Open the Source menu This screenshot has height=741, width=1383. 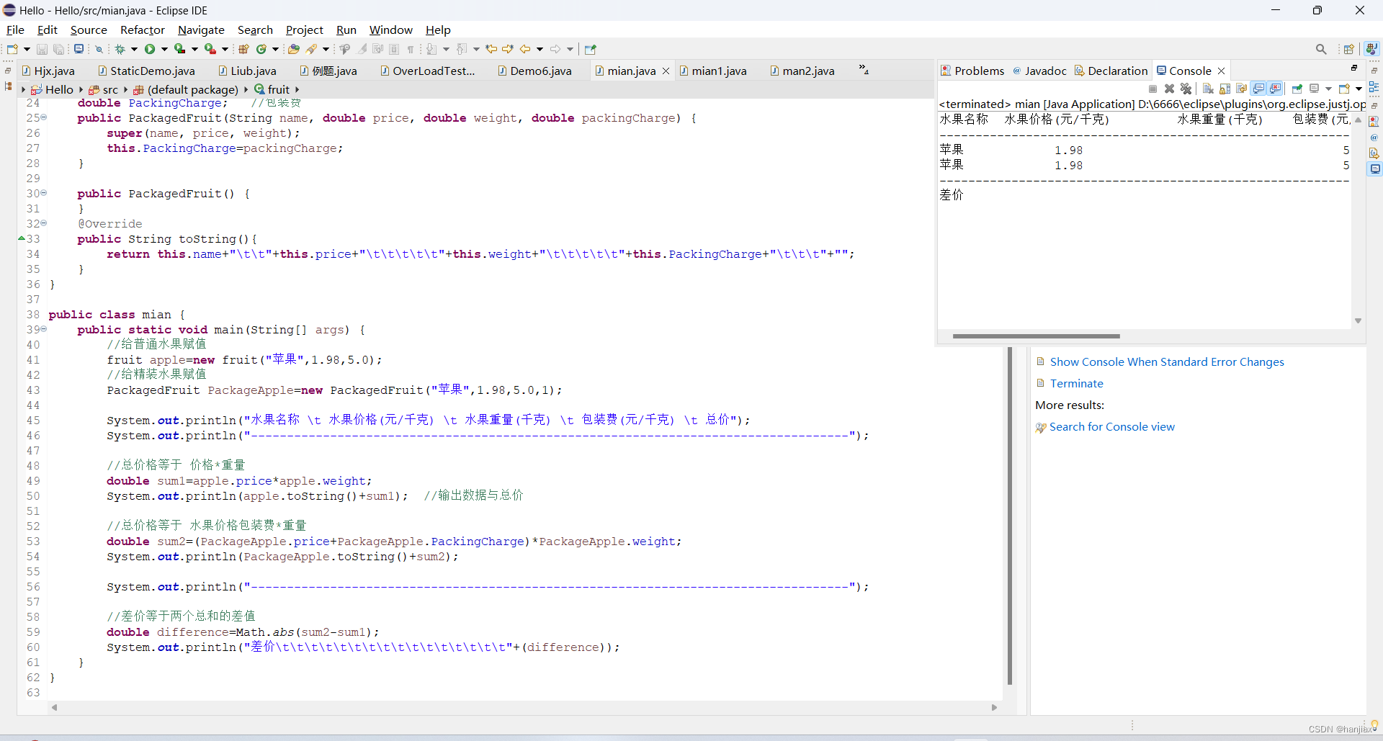coord(88,30)
